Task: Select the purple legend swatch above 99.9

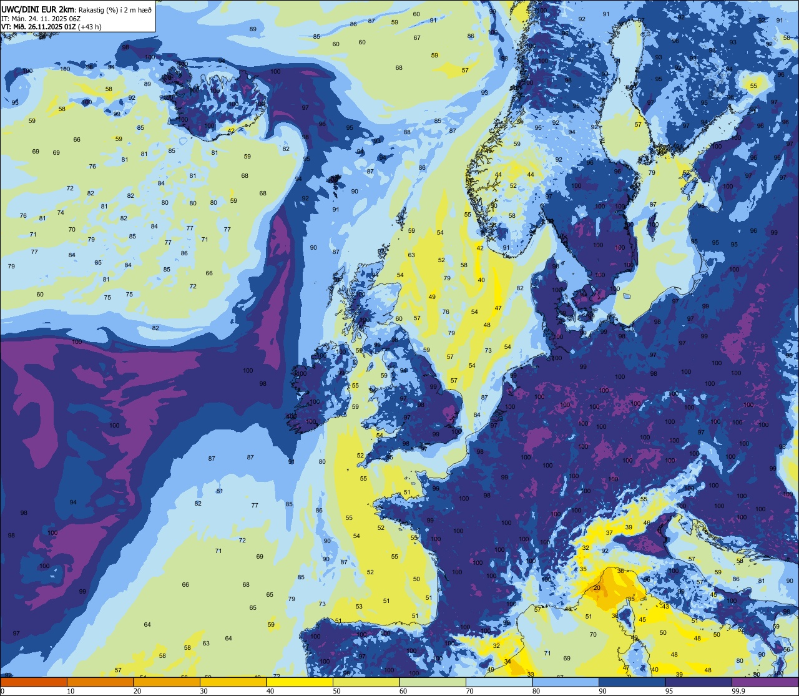Action: [765, 682]
